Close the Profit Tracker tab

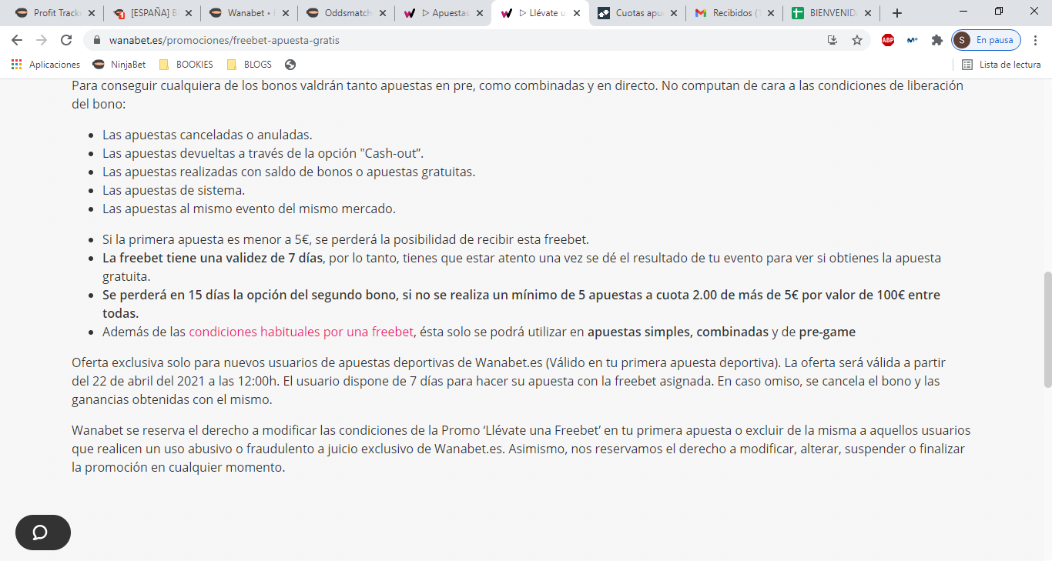pyautogui.click(x=92, y=13)
